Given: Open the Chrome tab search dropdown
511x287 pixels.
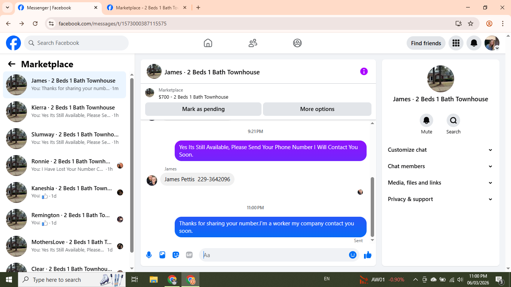Looking at the screenshot, I should point(7,7).
